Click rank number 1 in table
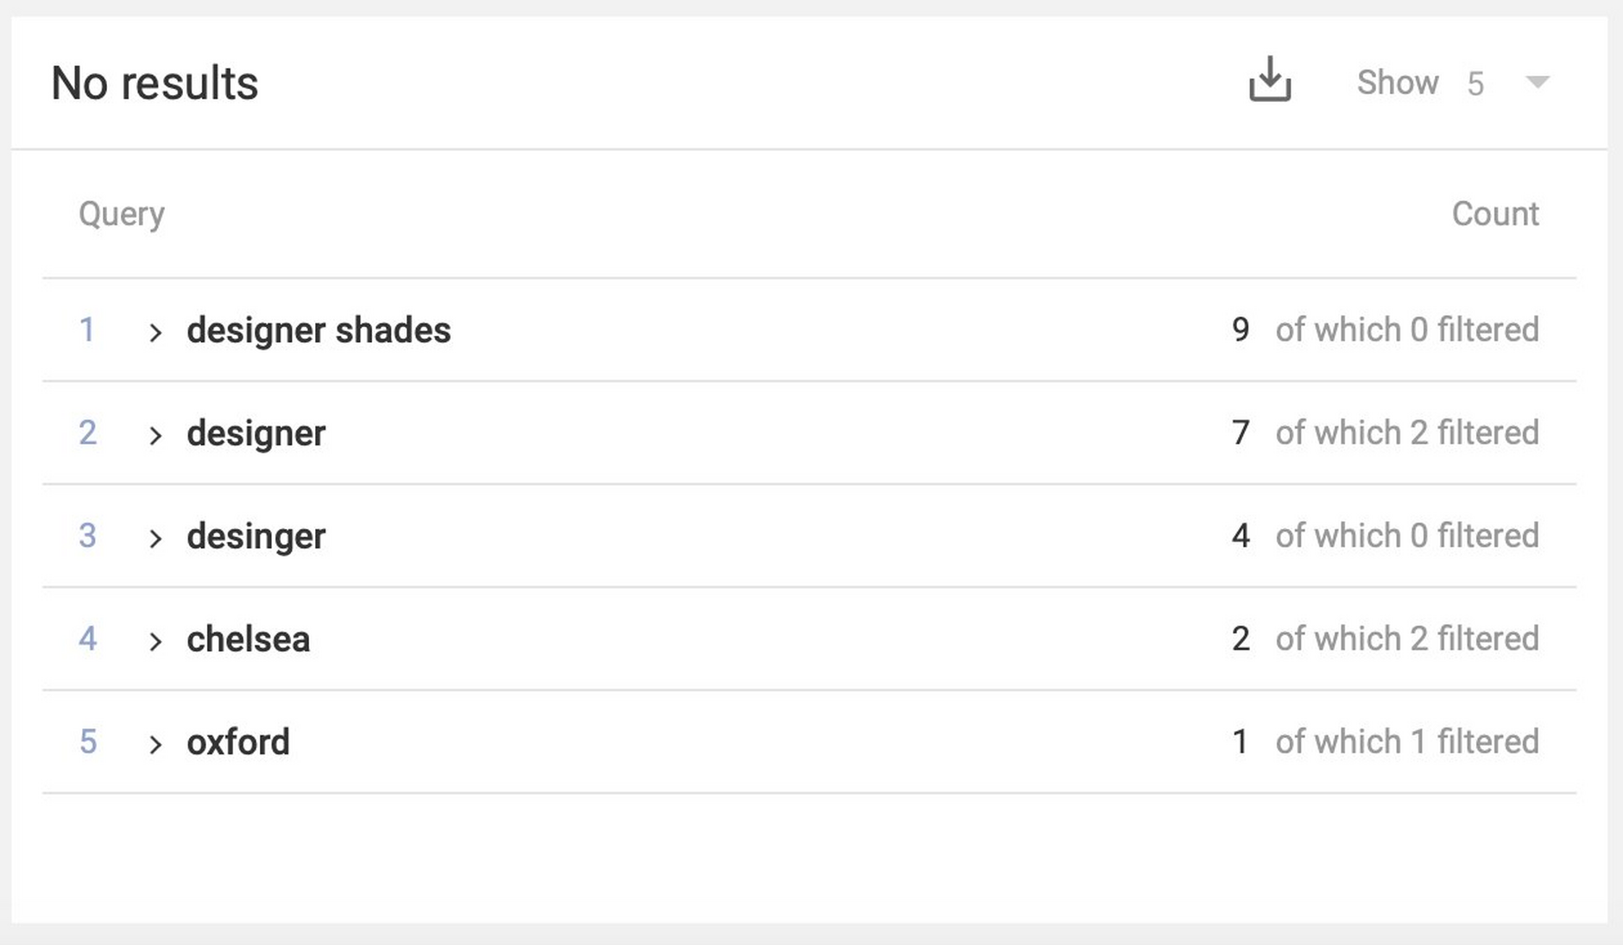 pyautogui.click(x=87, y=330)
